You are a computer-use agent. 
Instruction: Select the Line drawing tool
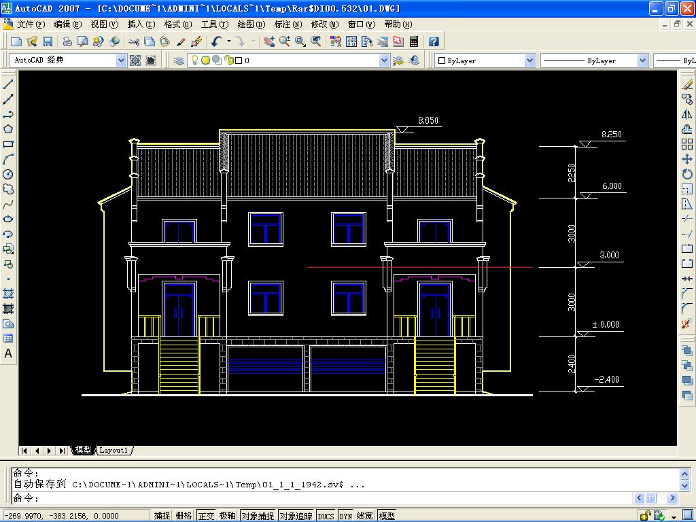(8, 84)
